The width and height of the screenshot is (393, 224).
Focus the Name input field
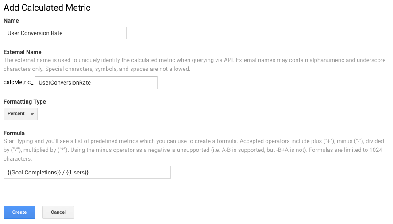pyautogui.click(x=65, y=33)
